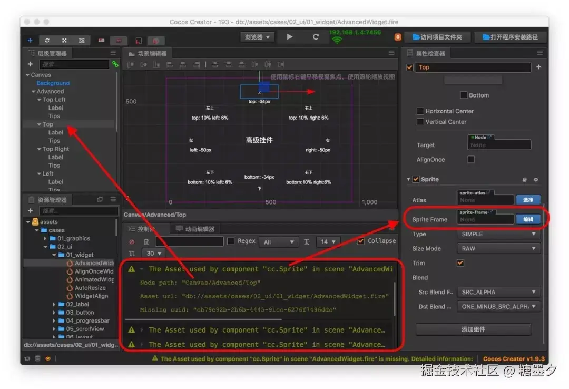Click the 编辑 button next to Sprite Frame
The image size is (569, 389).
point(528,219)
